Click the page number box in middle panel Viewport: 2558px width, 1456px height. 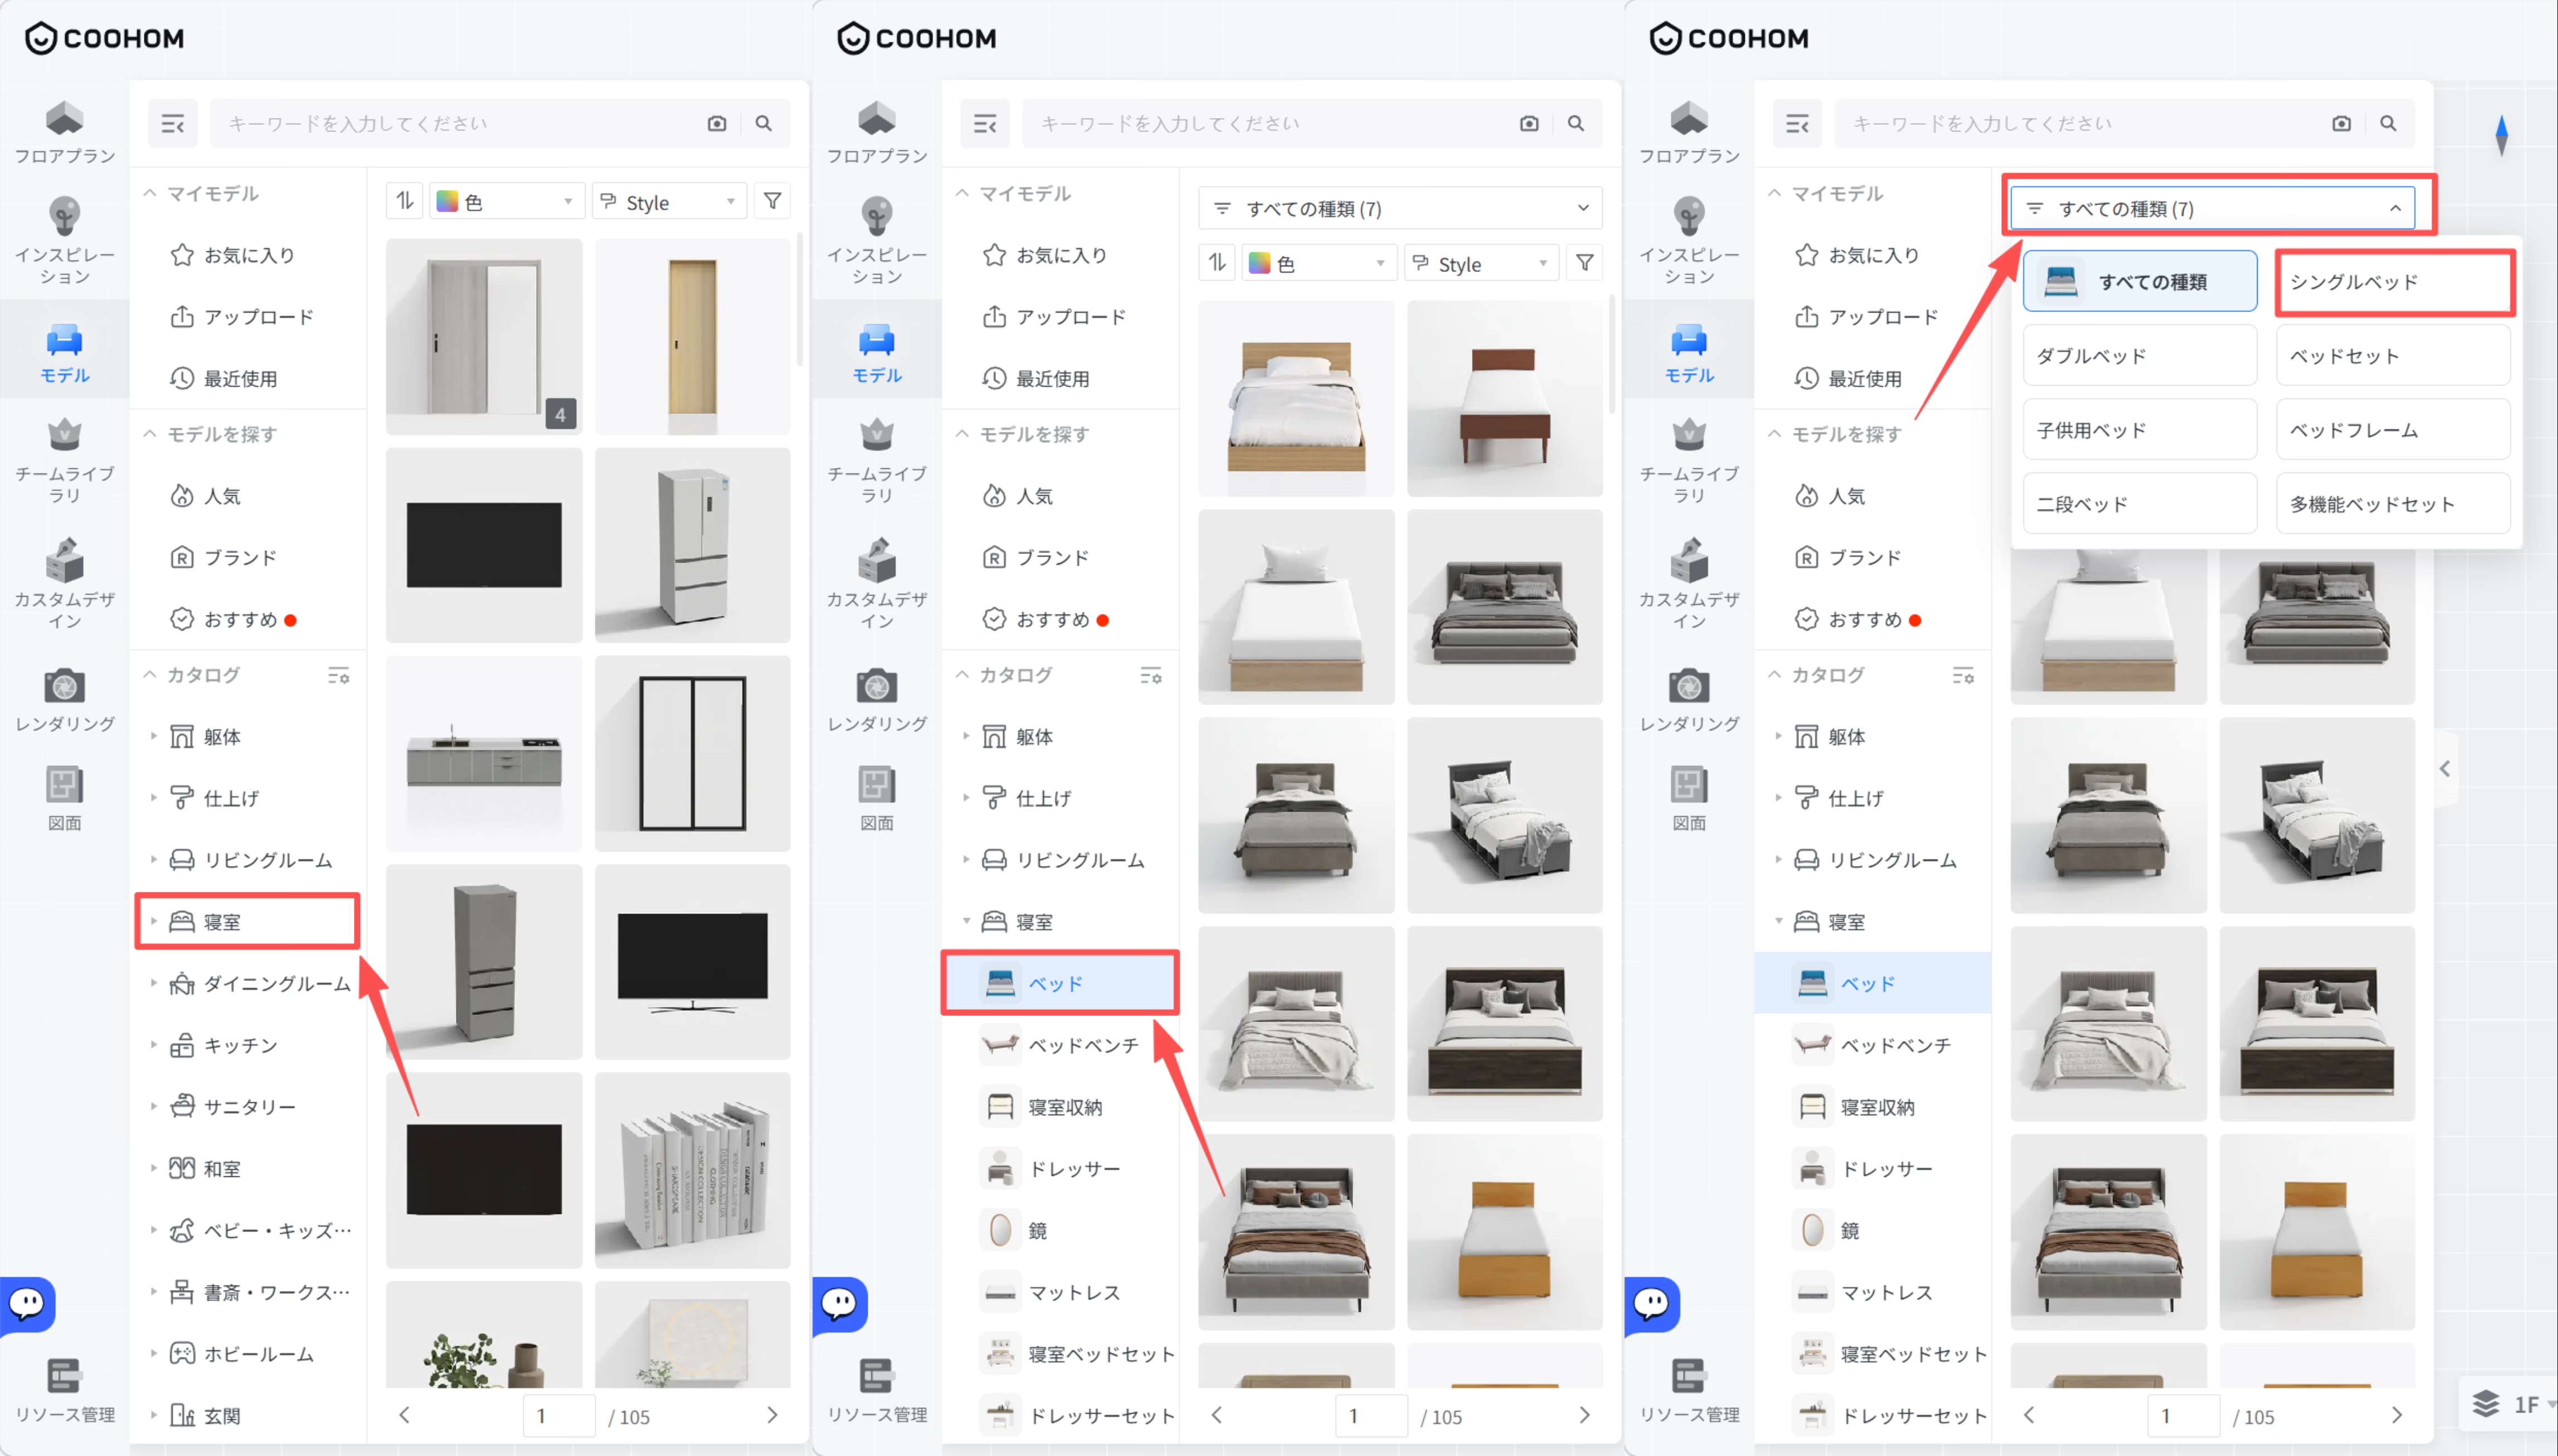[x=1370, y=1416]
